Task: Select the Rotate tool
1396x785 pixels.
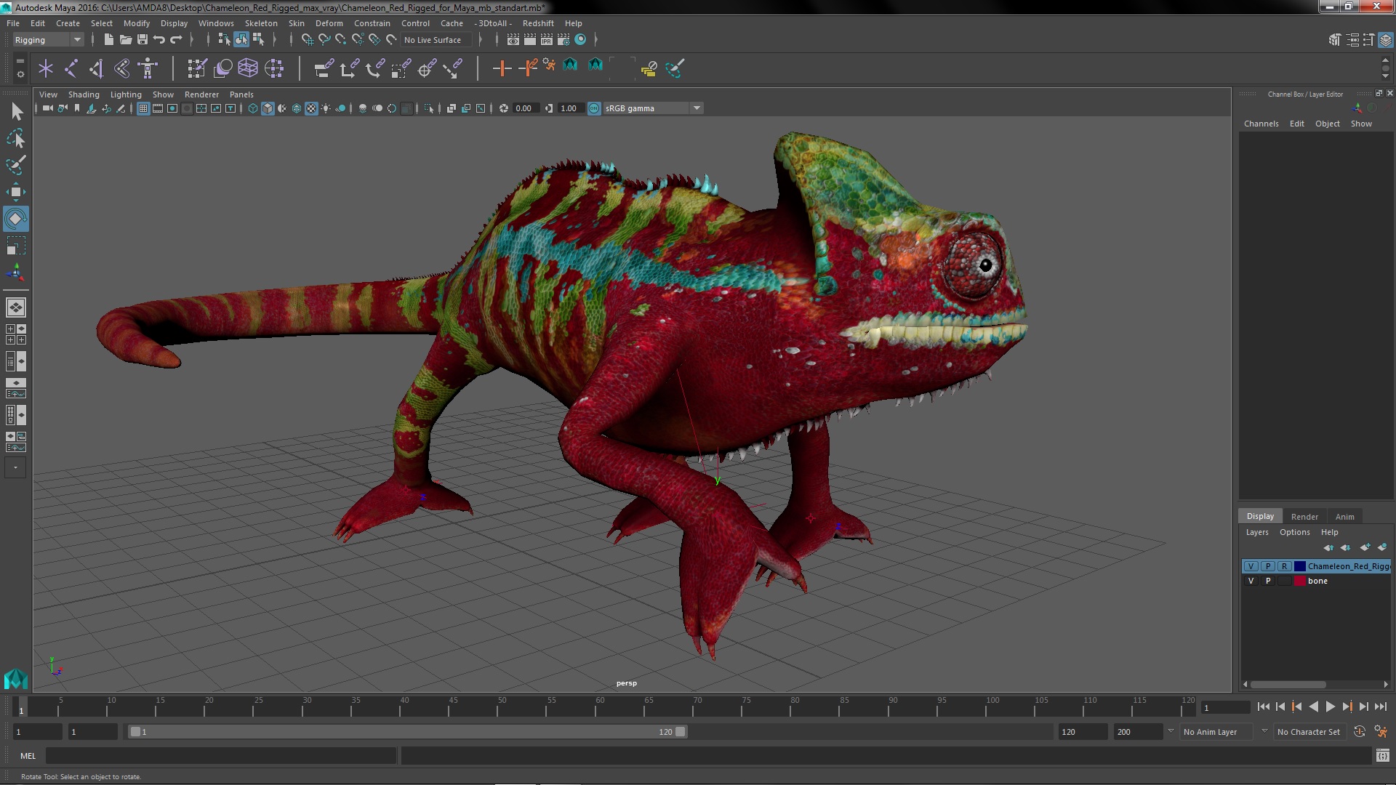Action: pyautogui.click(x=16, y=219)
